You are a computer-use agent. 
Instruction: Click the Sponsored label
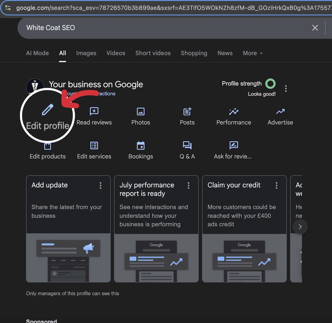click(41, 321)
